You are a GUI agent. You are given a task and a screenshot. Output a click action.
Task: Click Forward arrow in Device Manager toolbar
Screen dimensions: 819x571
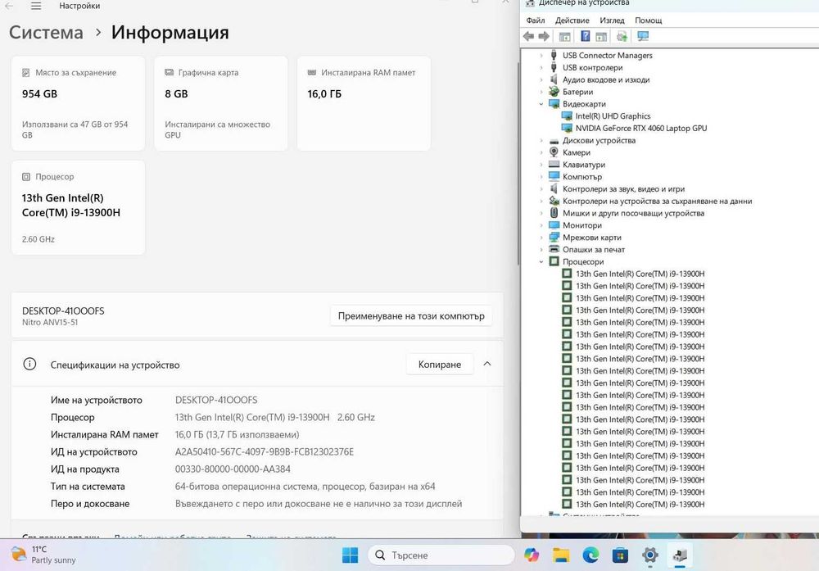pyautogui.click(x=544, y=36)
